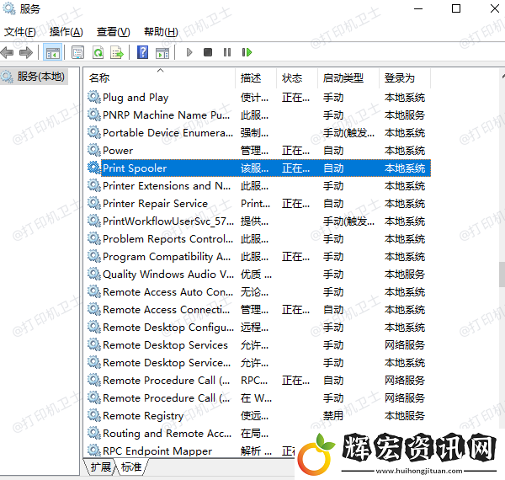Open the Properties toolbar icon
Viewport: 505px width, 480px height.
point(77,52)
